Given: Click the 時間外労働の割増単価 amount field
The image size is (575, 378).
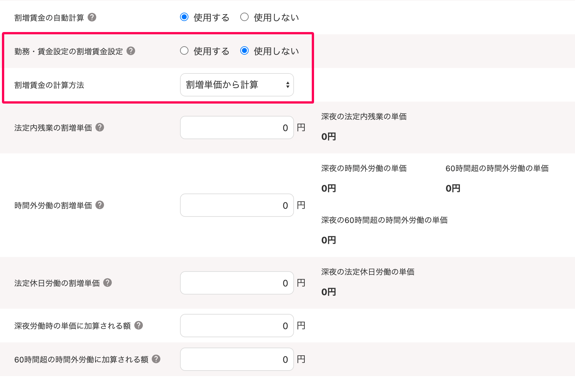Looking at the screenshot, I should (x=237, y=205).
